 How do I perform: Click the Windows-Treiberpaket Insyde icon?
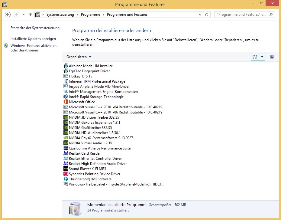point(66,184)
